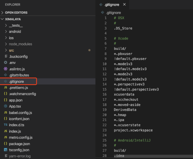The image size is (193, 159).
Task: Click the JS icon beside index.js
Action: [5, 131]
